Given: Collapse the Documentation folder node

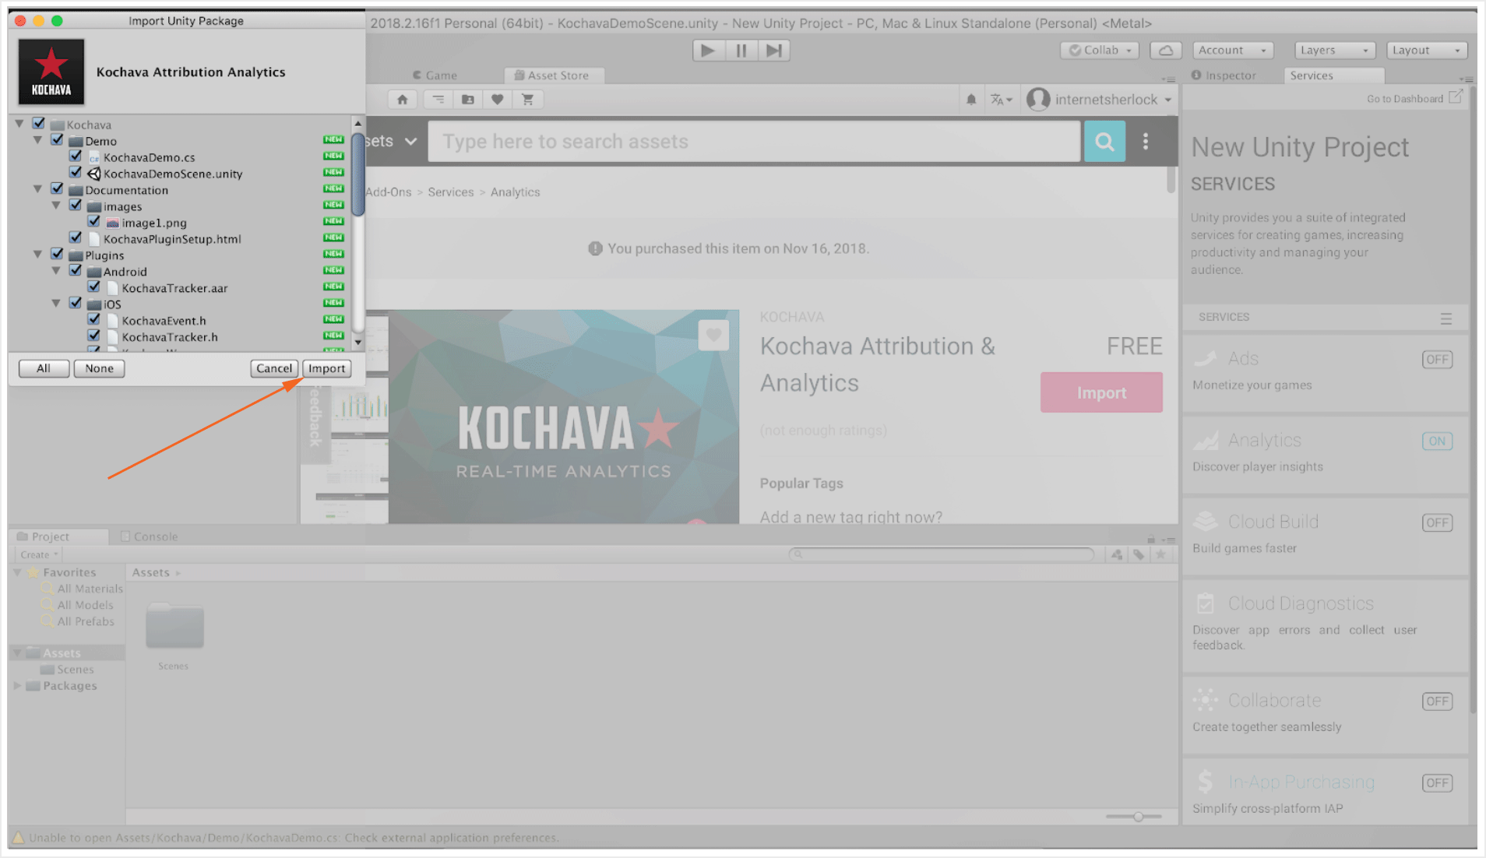Looking at the screenshot, I should tap(38, 189).
